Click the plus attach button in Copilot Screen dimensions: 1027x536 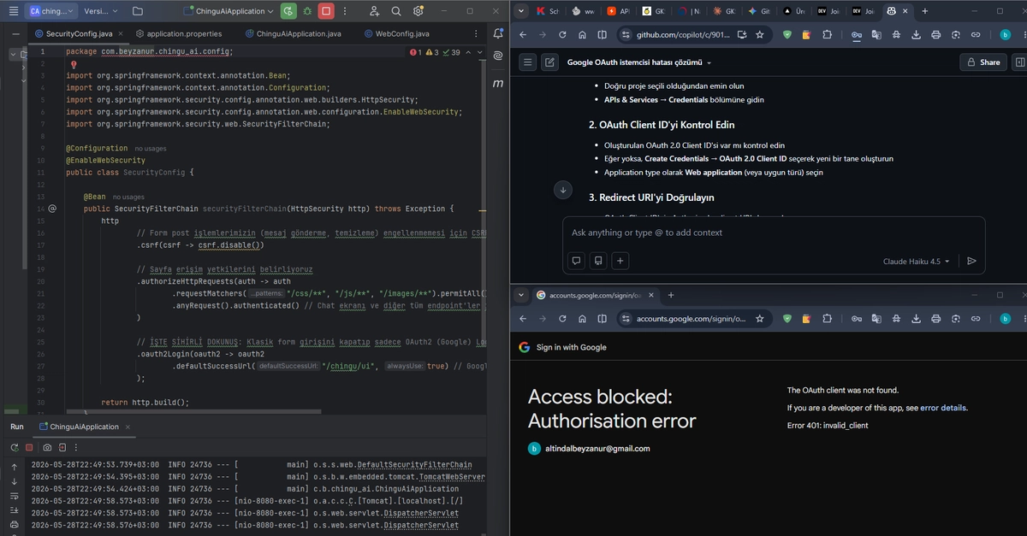point(620,261)
